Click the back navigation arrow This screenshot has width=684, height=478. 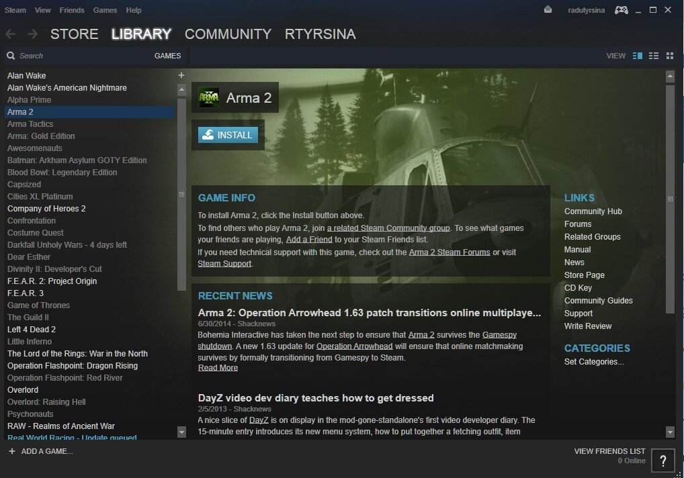11,34
